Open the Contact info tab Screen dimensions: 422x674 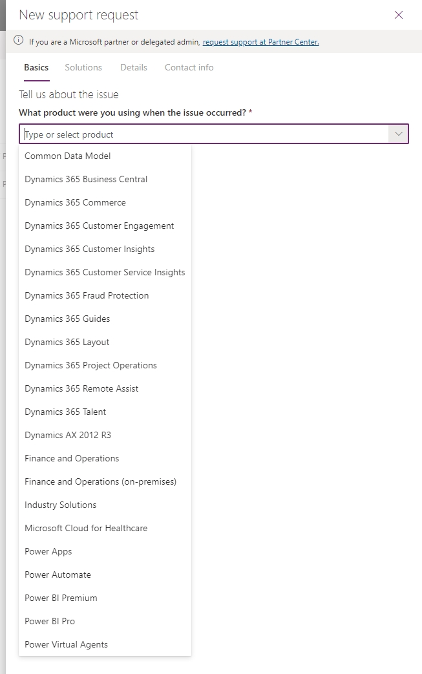[x=189, y=67]
